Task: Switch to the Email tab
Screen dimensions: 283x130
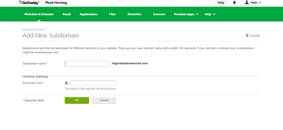Action: [x=66, y=14]
